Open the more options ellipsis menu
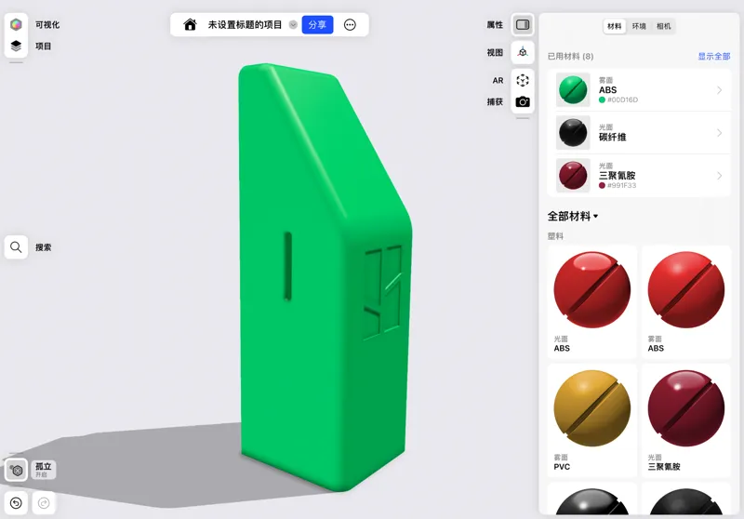The image size is (744, 519). [350, 25]
